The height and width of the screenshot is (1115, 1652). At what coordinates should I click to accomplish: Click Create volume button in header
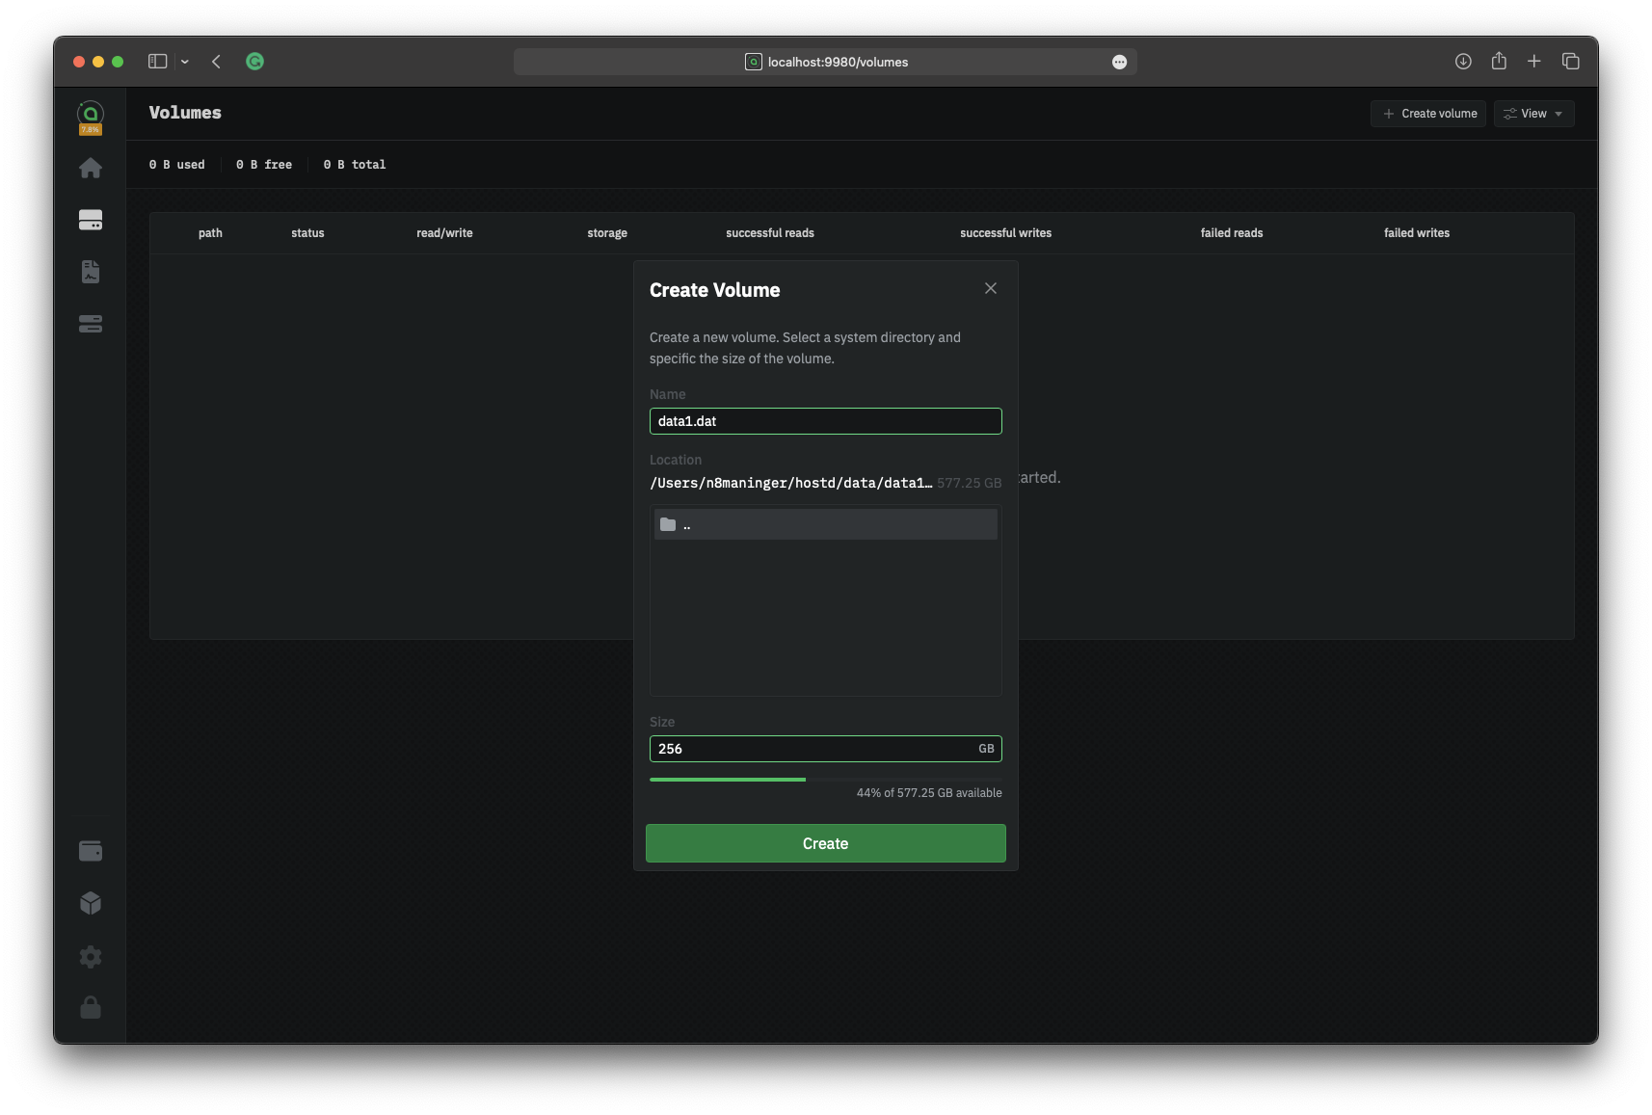[1428, 114]
